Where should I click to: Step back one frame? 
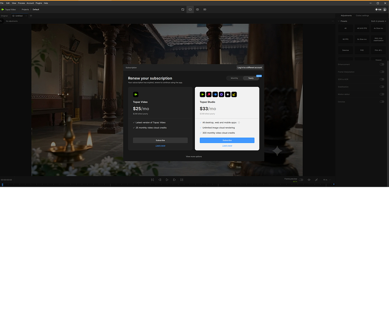coord(160,180)
